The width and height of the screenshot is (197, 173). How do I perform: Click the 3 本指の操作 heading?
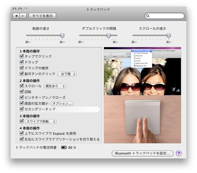tap(30, 116)
